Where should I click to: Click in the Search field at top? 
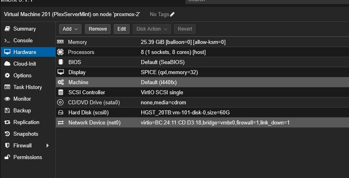267,1
